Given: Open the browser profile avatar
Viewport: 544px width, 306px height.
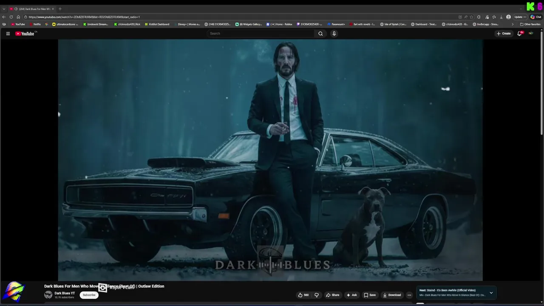Looking at the screenshot, I should click(509, 17).
